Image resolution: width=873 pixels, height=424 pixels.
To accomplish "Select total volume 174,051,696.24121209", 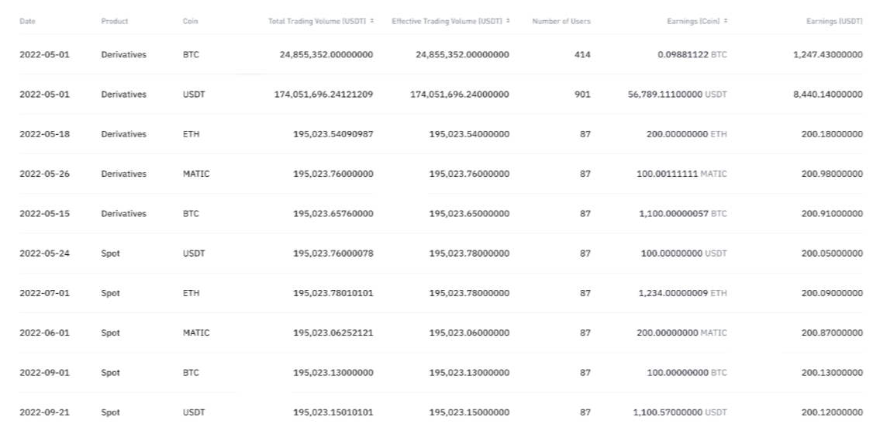I will tap(319, 95).
